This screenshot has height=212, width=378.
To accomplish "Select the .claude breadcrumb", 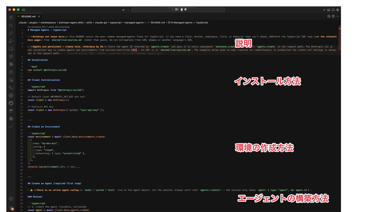I will click(x=23, y=23).
